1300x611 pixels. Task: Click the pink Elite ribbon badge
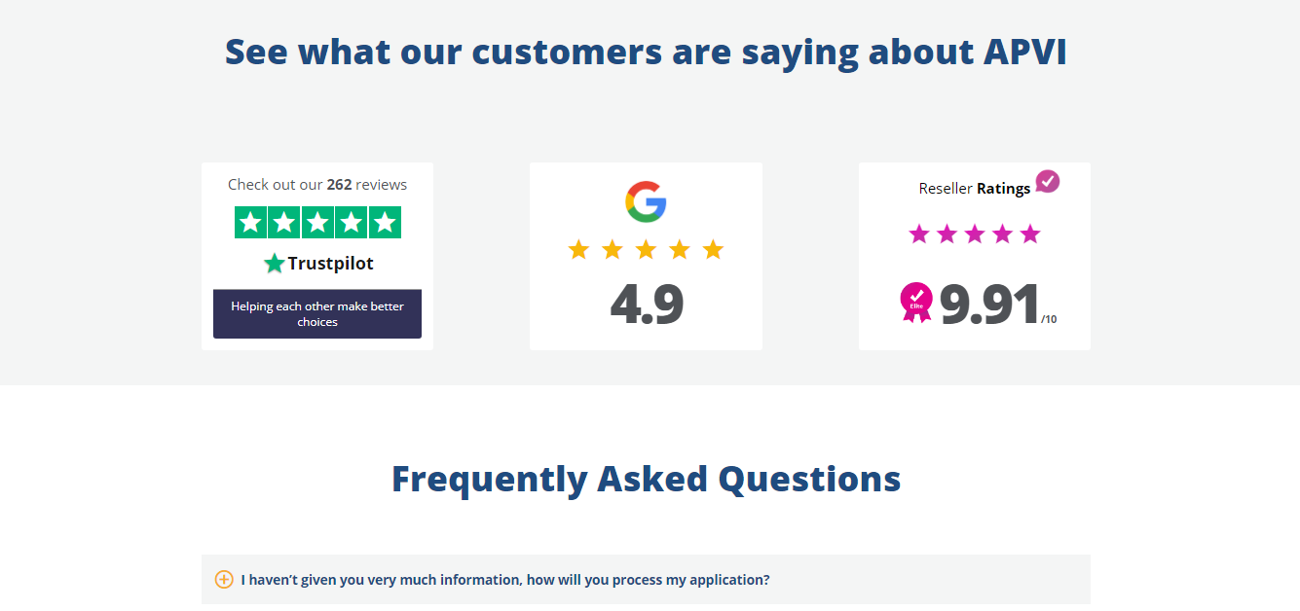tap(915, 303)
